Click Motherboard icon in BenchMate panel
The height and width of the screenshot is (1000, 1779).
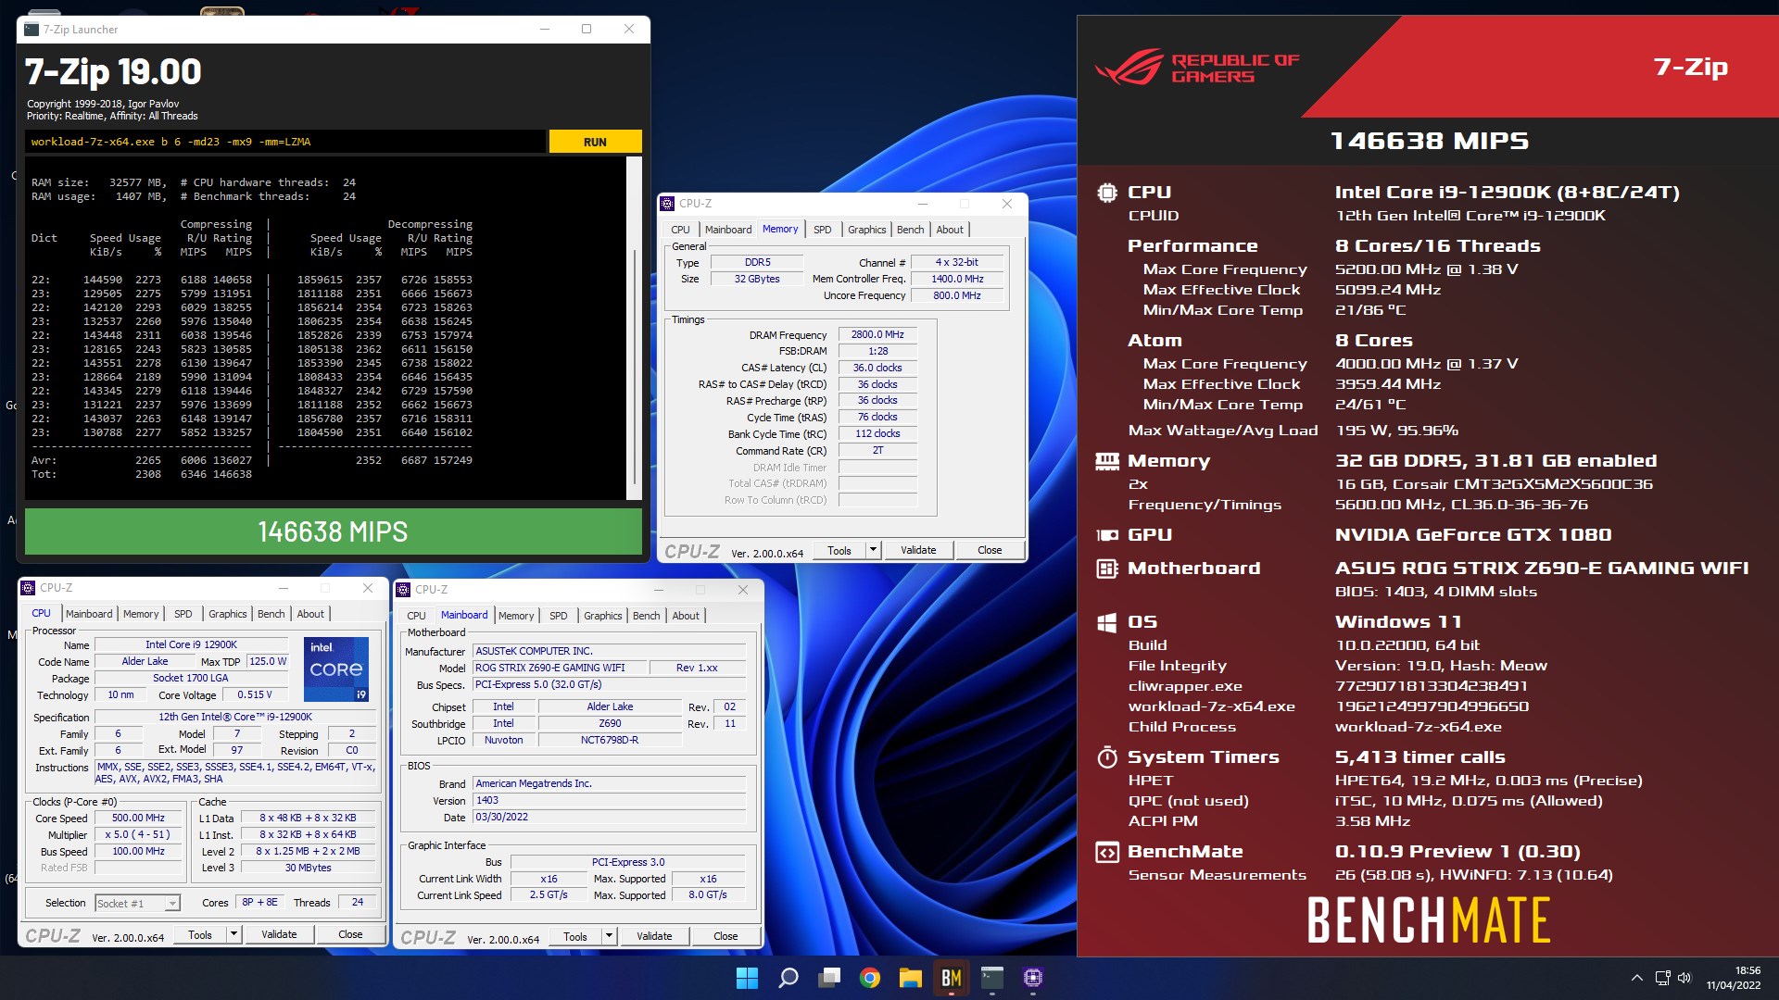[x=1106, y=569]
